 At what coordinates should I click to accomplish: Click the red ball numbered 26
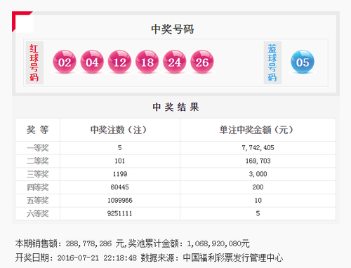coord(202,62)
